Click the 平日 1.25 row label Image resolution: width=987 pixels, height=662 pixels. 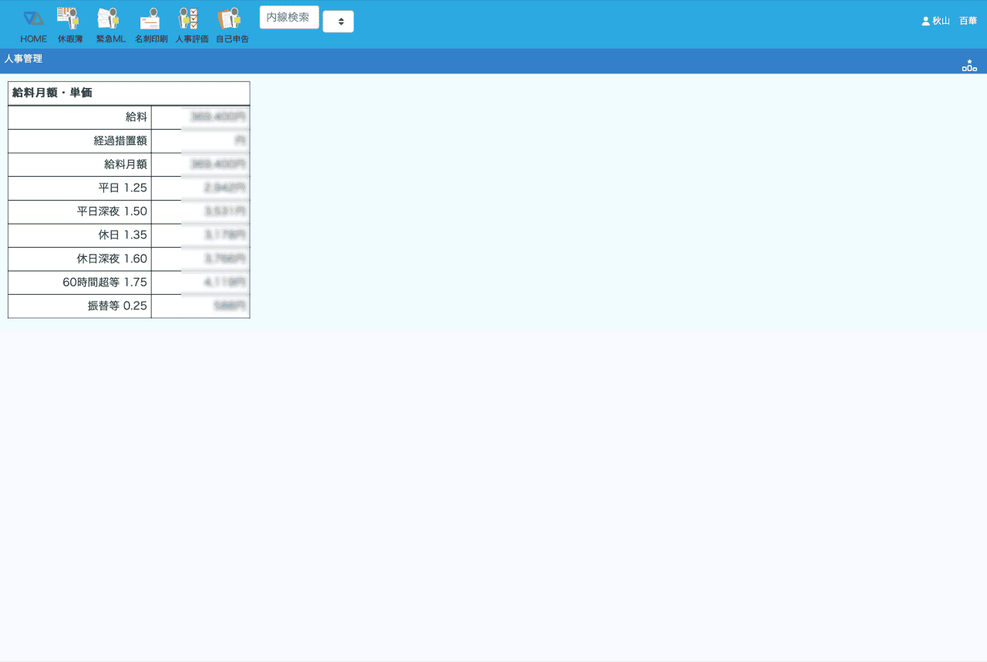point(123,188)
